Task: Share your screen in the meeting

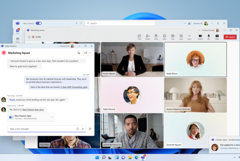Action: pos(217,37)
